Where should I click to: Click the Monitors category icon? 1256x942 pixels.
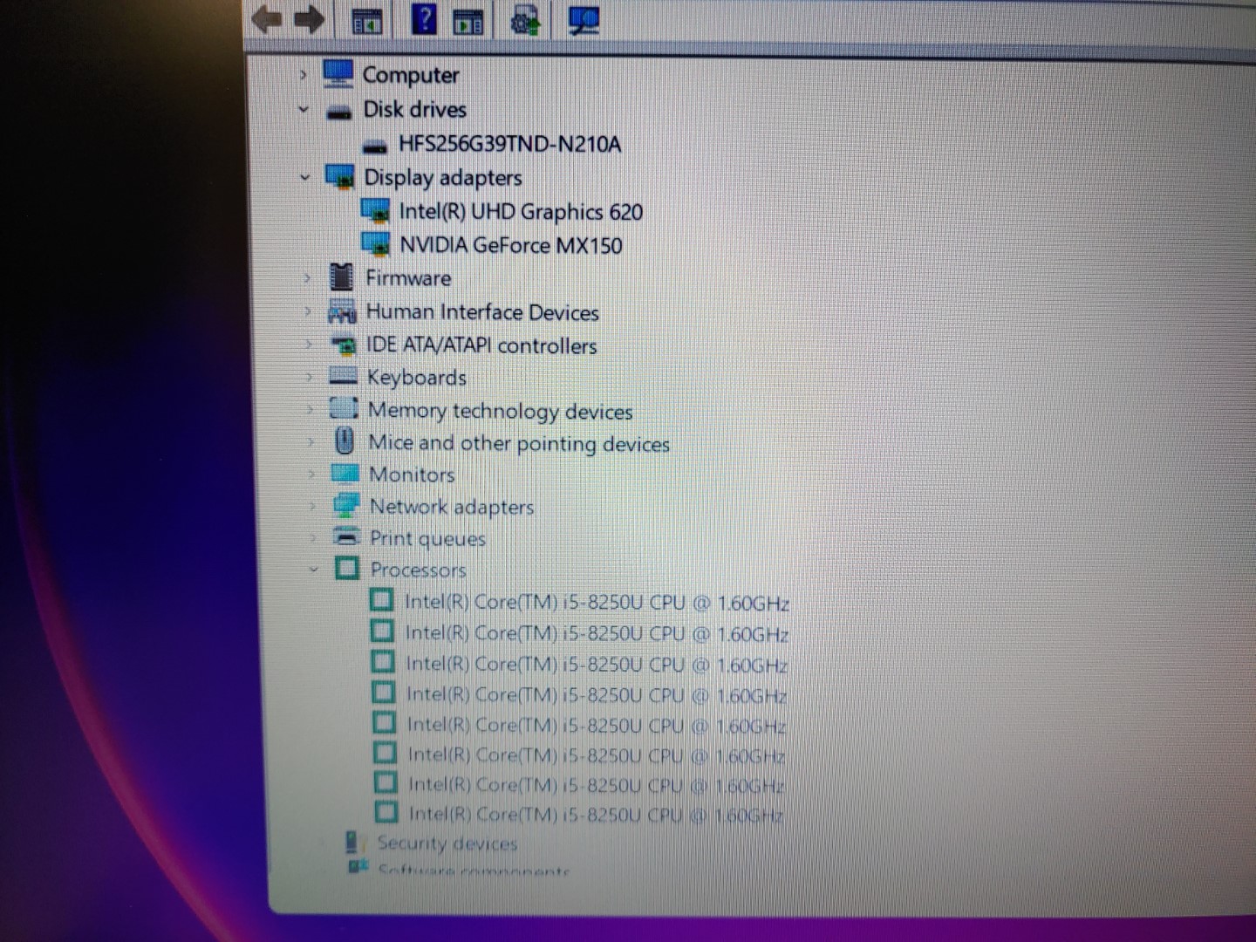click(345, 474)
